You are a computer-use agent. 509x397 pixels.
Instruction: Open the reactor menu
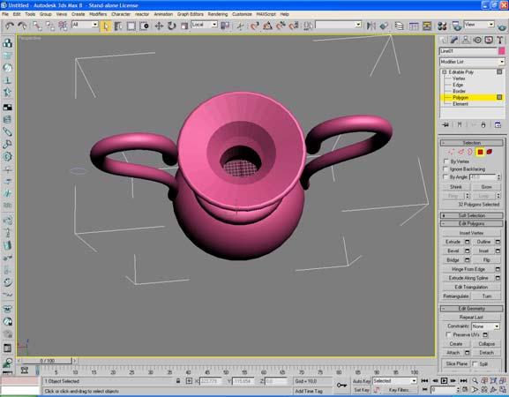(x=142, y=14)
